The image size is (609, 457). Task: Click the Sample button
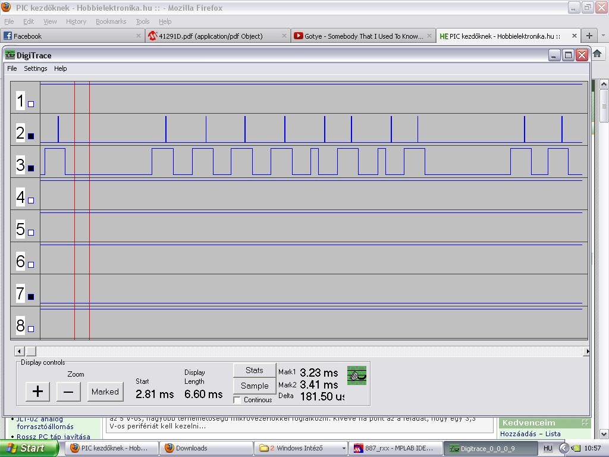pyautogui.click(x=255, y=386)
